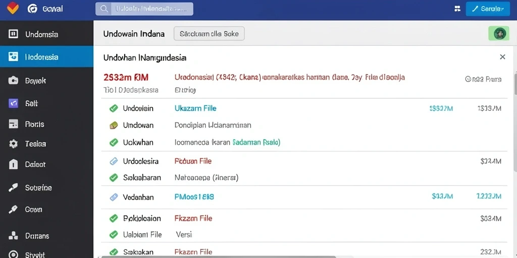Toggle the green check on Uokwhan row
Screen dimensions: 517x258
[x=114, y=143]
